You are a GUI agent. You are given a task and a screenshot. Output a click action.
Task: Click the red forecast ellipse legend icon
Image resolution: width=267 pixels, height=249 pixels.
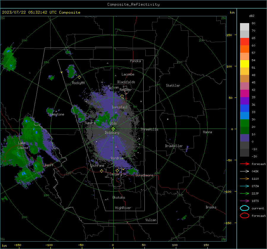point(244,216)
